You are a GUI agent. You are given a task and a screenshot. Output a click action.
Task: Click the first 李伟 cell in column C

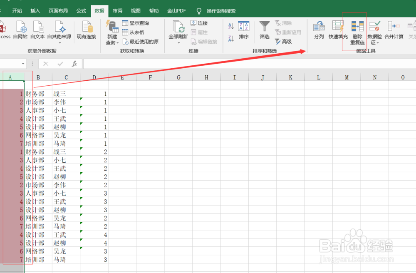tap(66, 102)
